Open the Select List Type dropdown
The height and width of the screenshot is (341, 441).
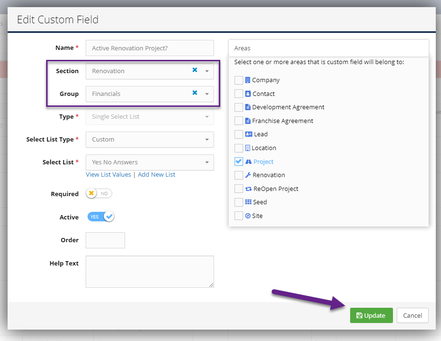pos(150,140)
